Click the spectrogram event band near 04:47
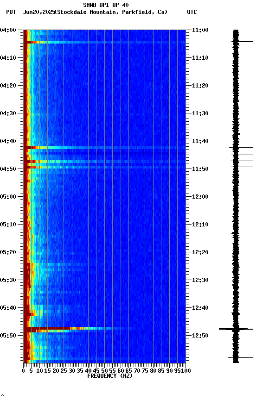The height and width of the screenshot is (400, 256). tap(104, 162)
